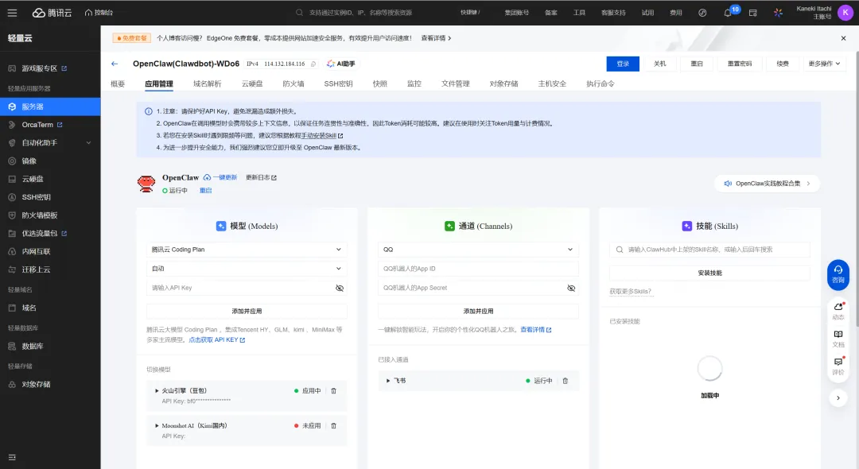Click 添加并应用 under Models
Screen dimensions: 859x469
(247, 311)
